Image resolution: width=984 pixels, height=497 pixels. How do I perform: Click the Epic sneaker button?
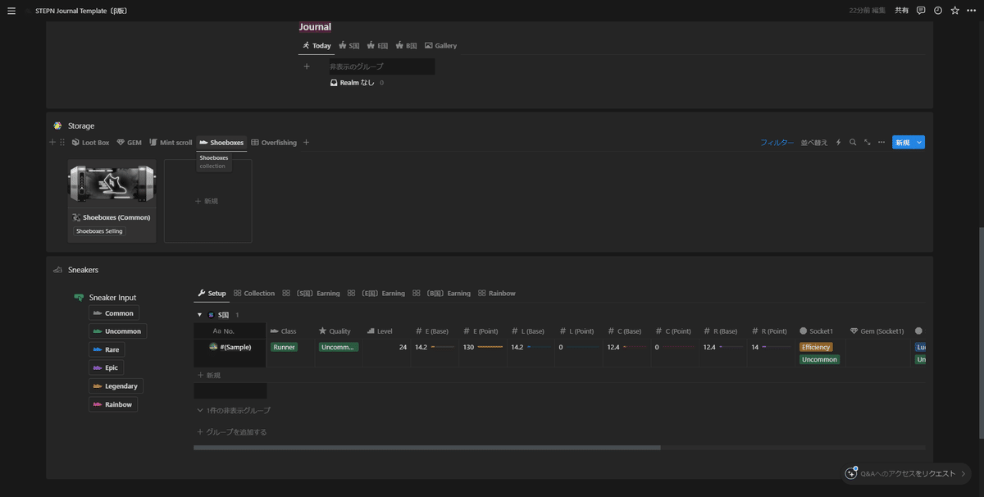107,367
